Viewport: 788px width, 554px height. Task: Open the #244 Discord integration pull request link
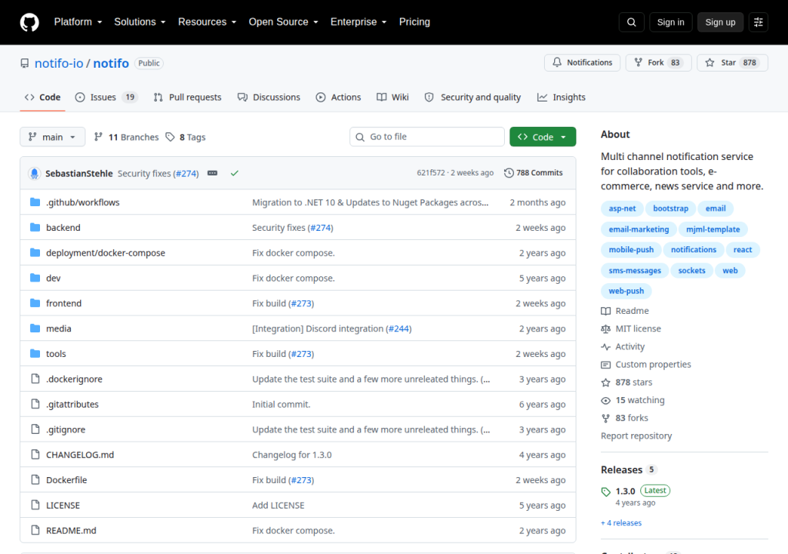click(x=399, y=329)
